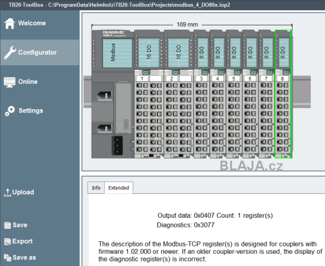
Task: Click the Configurator wrench icon
Action: click(10, 53)
